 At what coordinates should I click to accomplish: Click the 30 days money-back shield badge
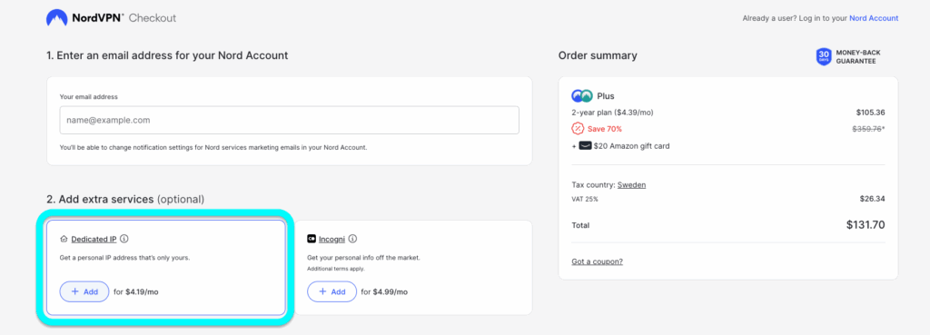[x=824, y=57]
